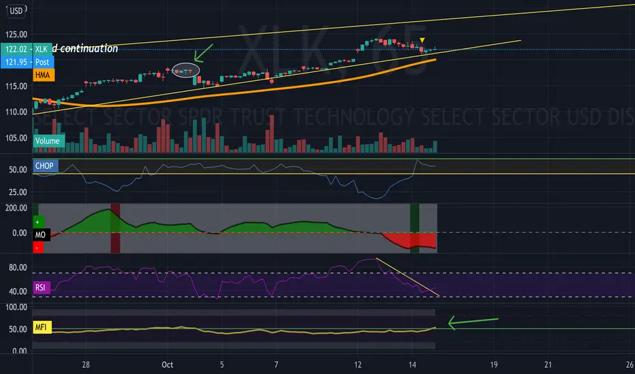
Task: Click the 115.00 price axis value
Action: tap(16, 86)
